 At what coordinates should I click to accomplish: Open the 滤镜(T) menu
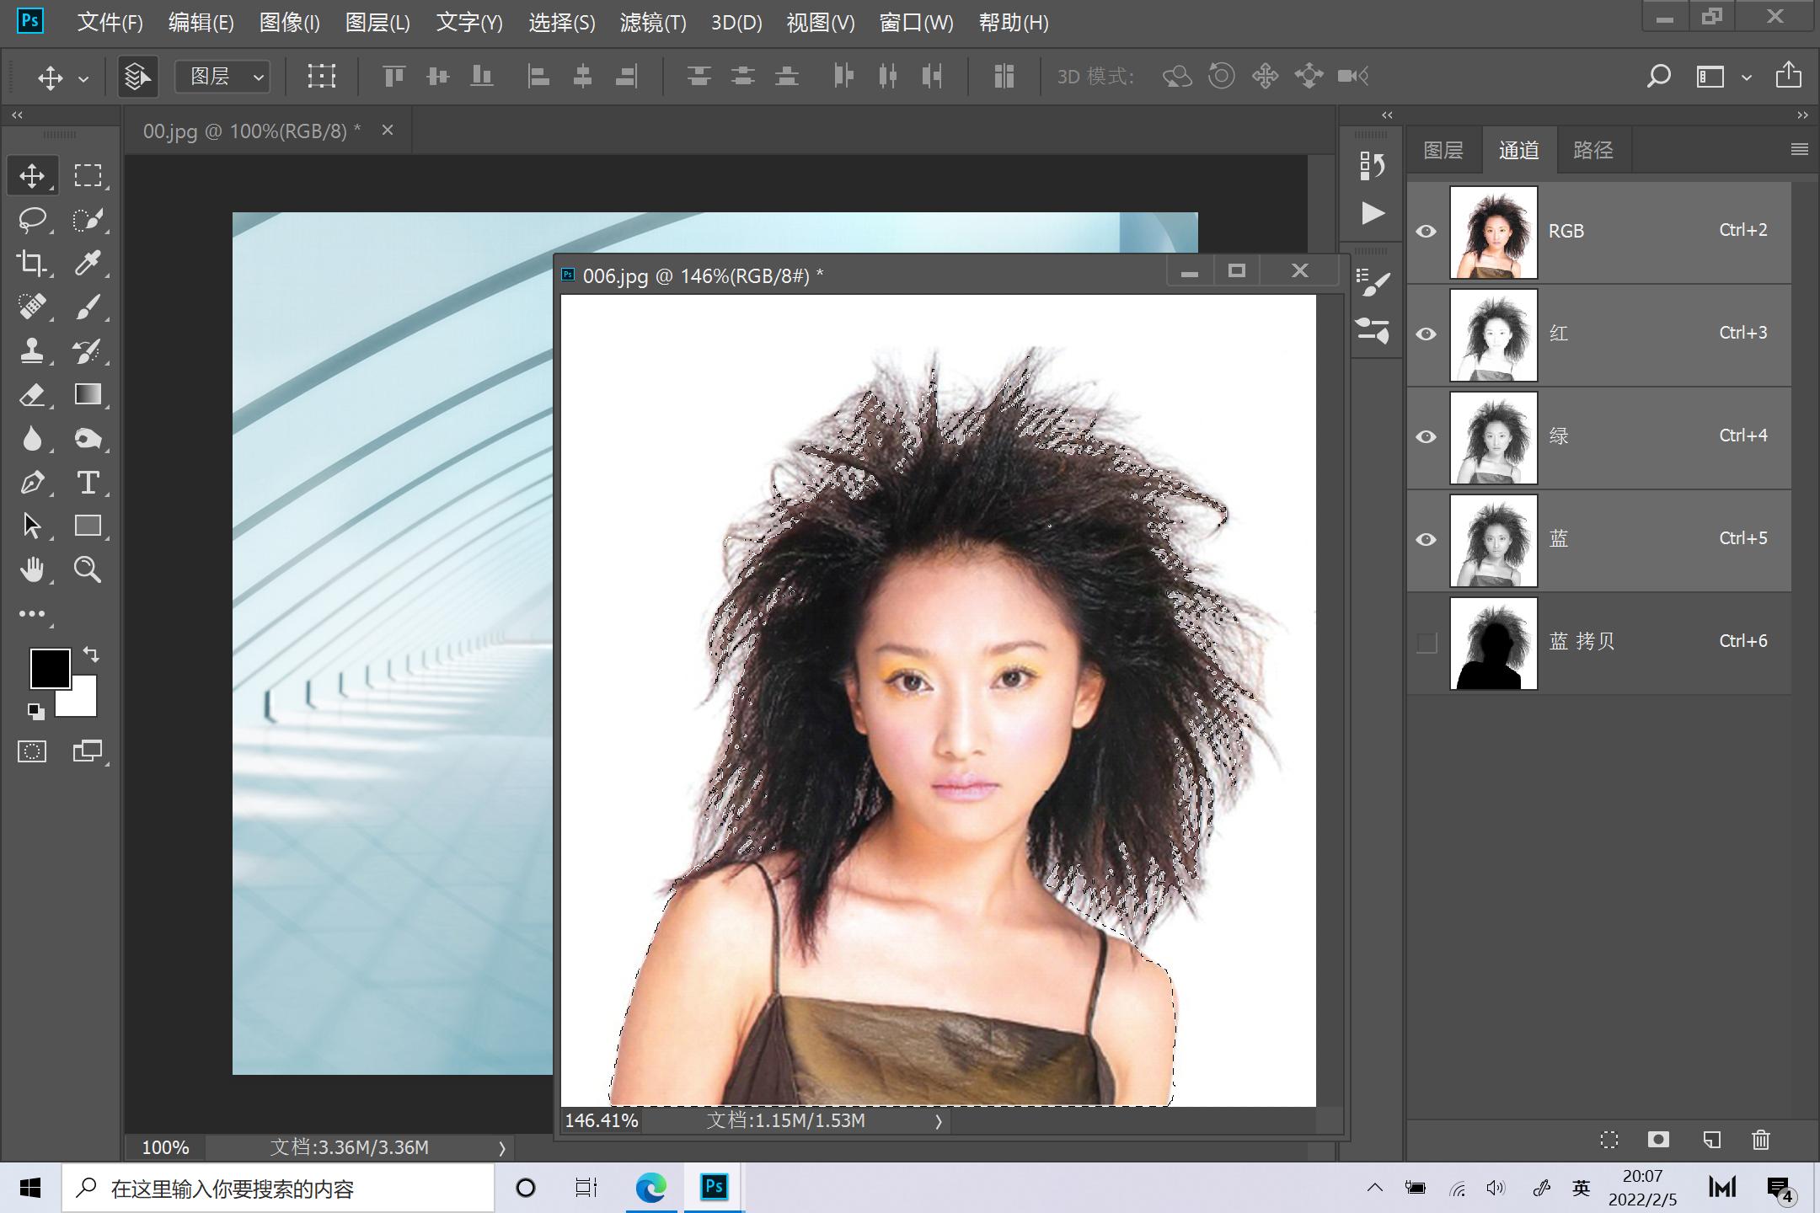tap(652, 23)
